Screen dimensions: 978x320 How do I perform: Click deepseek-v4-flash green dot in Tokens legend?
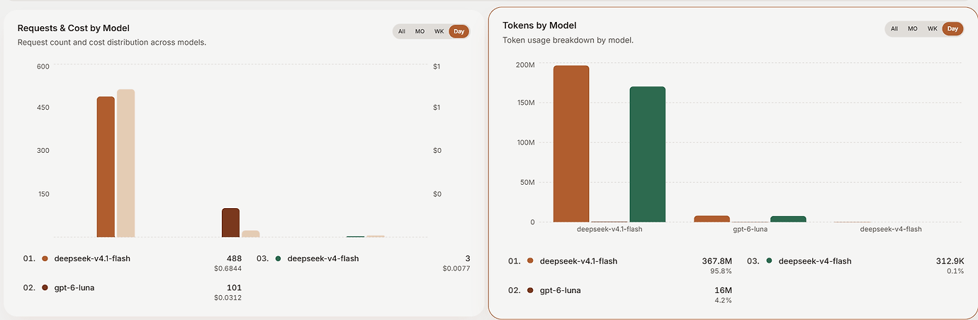click(x=770, y=261)
